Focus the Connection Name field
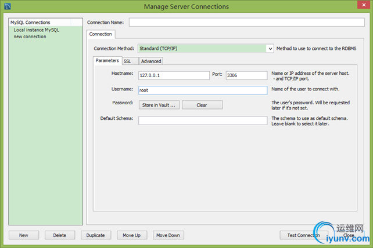This screenshot has width=373, height=248. (x=247, y=22)
